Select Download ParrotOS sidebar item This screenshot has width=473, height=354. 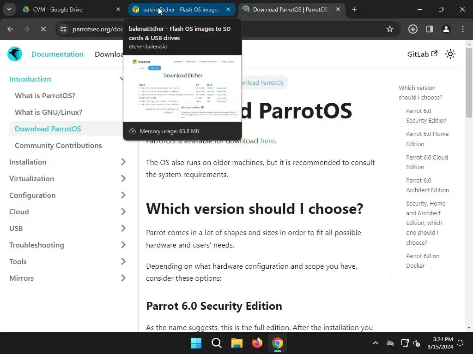pyautogui.click(x=48, y=129)
